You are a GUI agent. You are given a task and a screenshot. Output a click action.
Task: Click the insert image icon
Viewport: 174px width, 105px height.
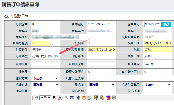click(x=96, y=98)
